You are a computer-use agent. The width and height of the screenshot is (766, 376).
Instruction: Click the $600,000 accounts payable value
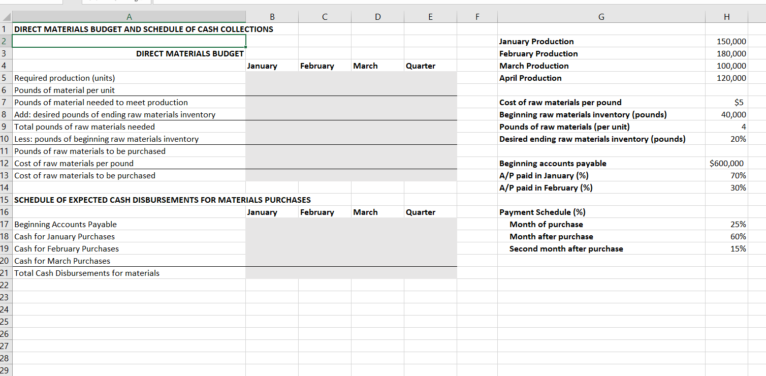[726, 164]
